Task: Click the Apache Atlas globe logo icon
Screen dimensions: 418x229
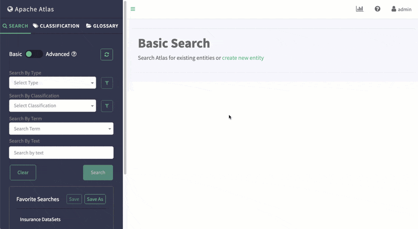Action: pyautogui.click(x=10, y=9)
